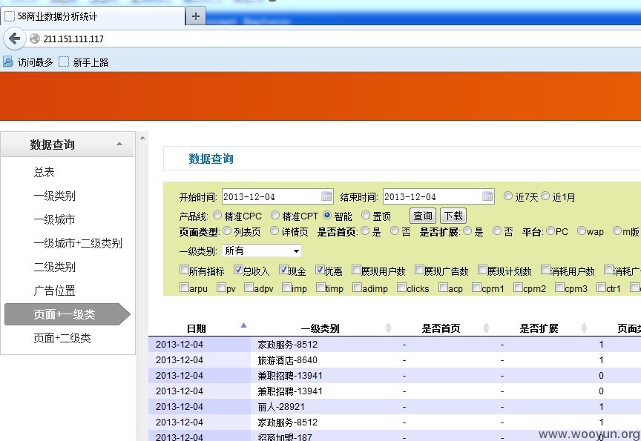Viewport: 641px width, 441px height.
Task: Check the 消耗用户数 checkbox
Action: coord(545,270)
